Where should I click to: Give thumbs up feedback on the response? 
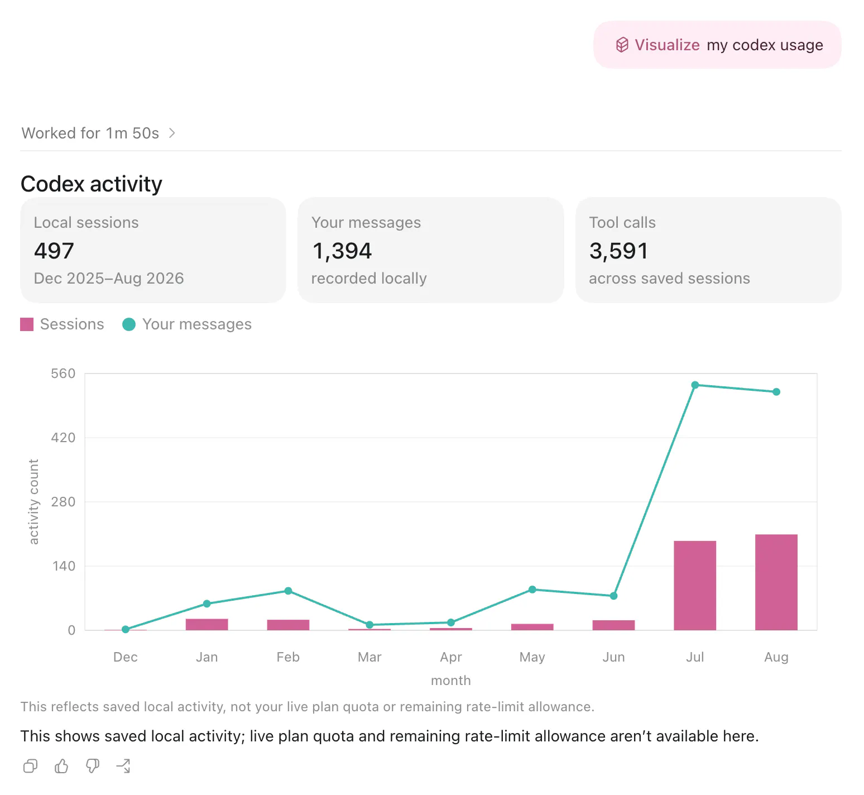pyautogui.click(x=61, y=766)
